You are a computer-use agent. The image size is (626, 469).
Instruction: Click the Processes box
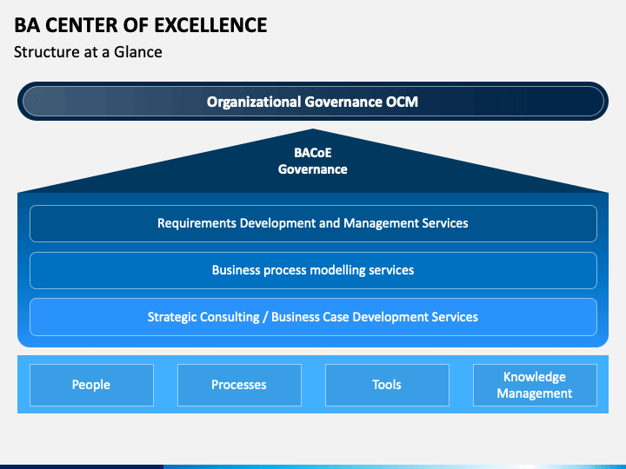tap(239, 385)
